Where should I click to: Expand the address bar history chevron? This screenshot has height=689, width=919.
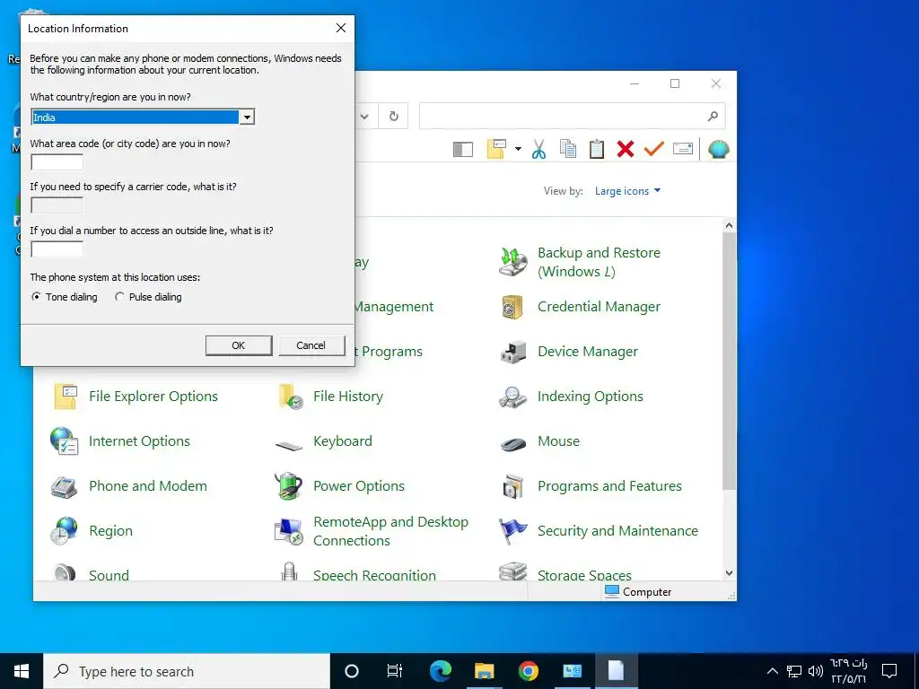(x=364, y=116)
